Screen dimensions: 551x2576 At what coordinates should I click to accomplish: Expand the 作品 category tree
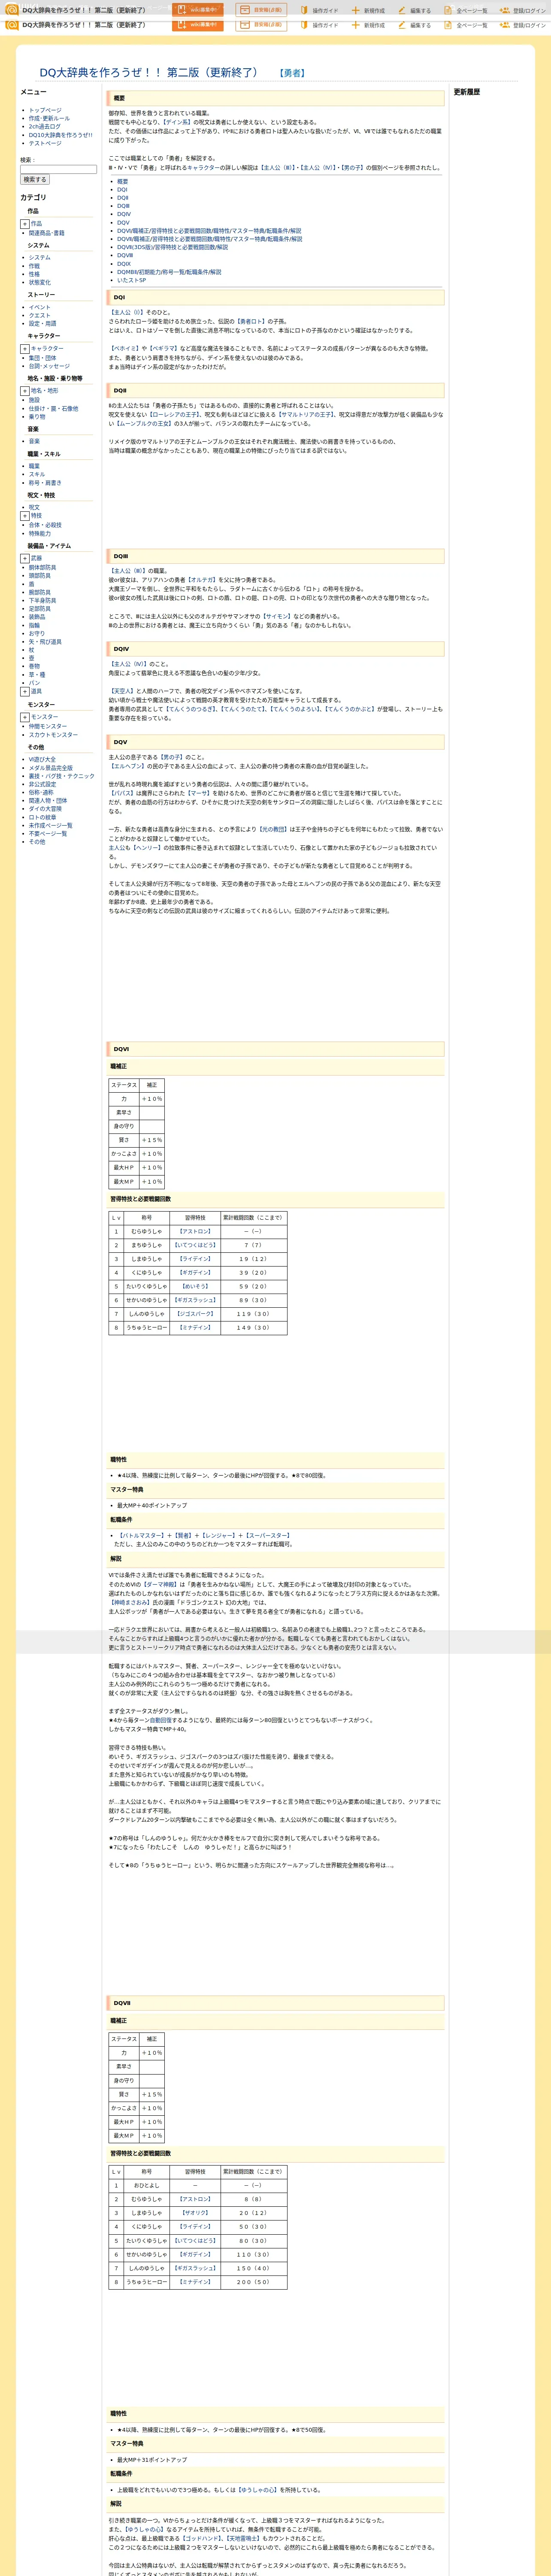click(25, 224)
